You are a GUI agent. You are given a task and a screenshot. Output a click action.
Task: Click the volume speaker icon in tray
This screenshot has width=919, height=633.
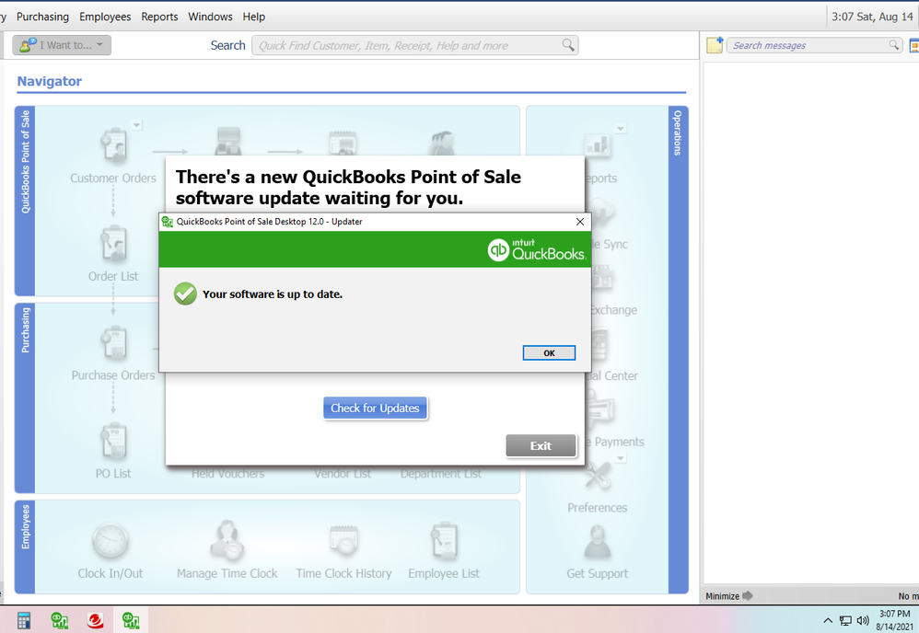[x=863, y=621]
